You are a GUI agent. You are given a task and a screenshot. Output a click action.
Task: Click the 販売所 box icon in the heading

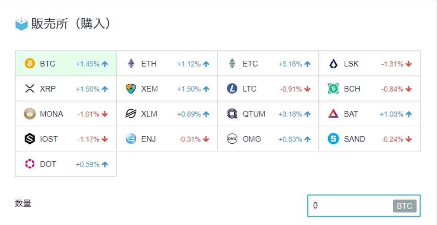click(x=21, y=24)
